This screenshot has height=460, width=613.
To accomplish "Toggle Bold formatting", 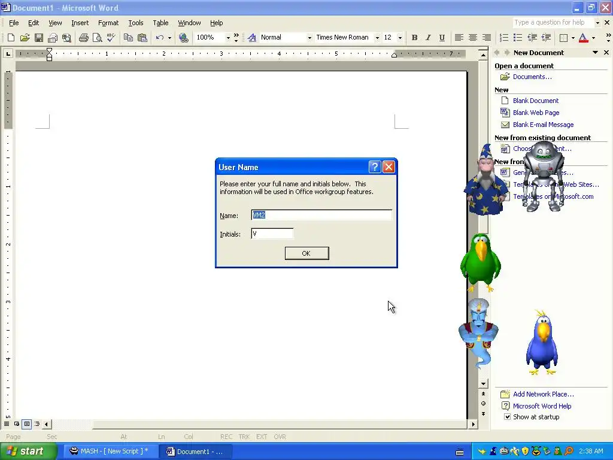I will (x=414, y=38).
